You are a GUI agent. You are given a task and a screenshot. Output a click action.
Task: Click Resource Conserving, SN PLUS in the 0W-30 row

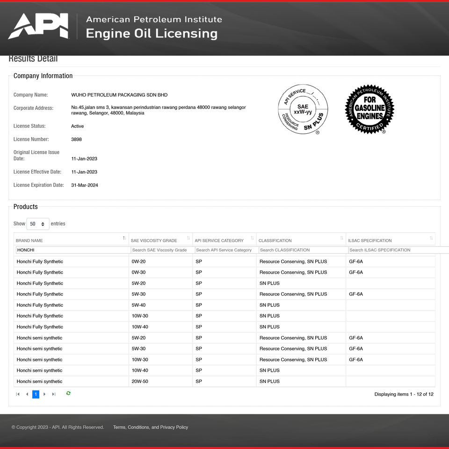(293, 272)
